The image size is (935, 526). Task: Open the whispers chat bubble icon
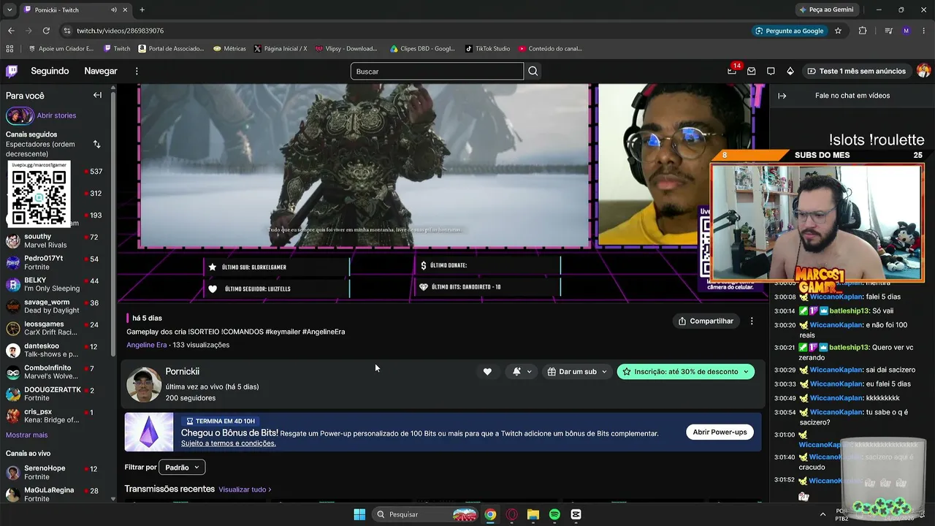[771, 71]
